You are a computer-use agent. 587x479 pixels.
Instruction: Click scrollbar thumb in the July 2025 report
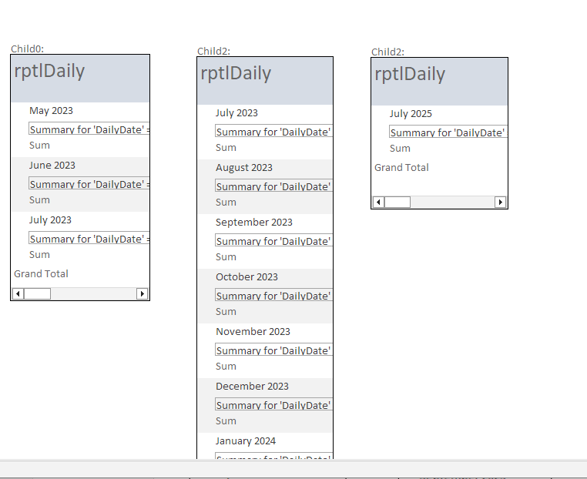click(397, 202)
